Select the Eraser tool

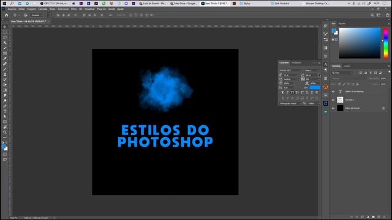click(5, 85)
